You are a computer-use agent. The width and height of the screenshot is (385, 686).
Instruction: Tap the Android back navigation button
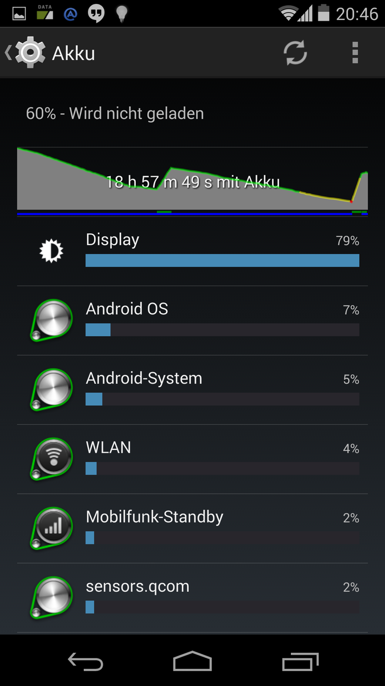click(86, 662)
